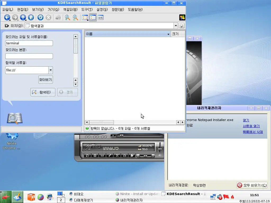Go back using the blue Back arrow

pyautogui.click(x=7, y=17)
